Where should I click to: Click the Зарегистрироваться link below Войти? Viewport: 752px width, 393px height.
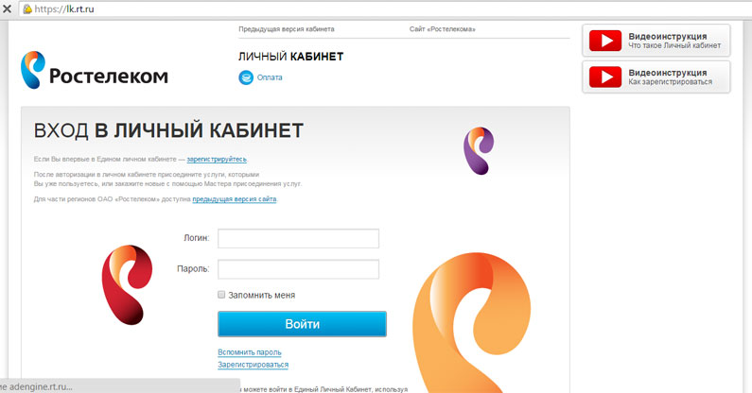pyautogui.click(x=254, y=365)
